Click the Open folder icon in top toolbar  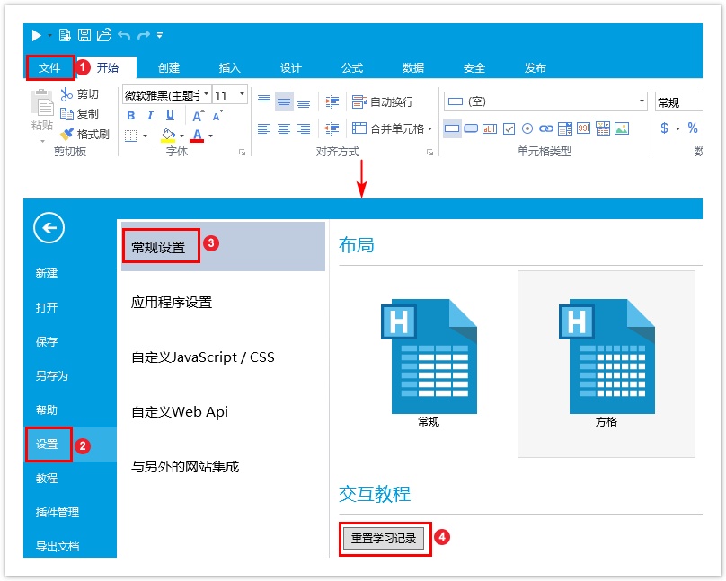tap(104, 35)
